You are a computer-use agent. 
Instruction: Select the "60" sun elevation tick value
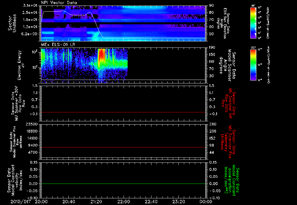[211, 27]
